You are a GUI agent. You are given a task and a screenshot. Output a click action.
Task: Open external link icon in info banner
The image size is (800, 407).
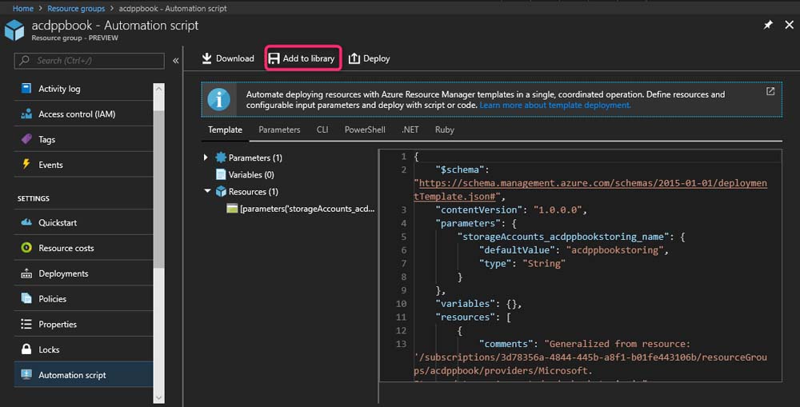click(770, 91)
